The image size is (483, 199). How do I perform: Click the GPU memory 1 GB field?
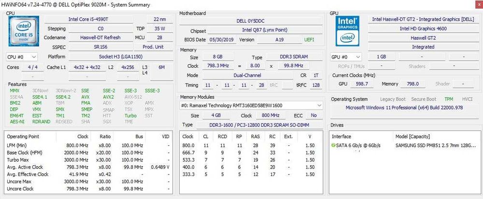(381, 57)
